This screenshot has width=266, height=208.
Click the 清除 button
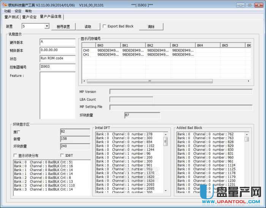coord(151,27)
